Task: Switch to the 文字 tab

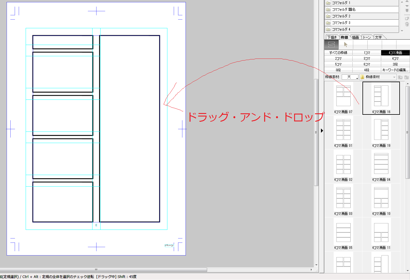Action: (x=379, y=37)
